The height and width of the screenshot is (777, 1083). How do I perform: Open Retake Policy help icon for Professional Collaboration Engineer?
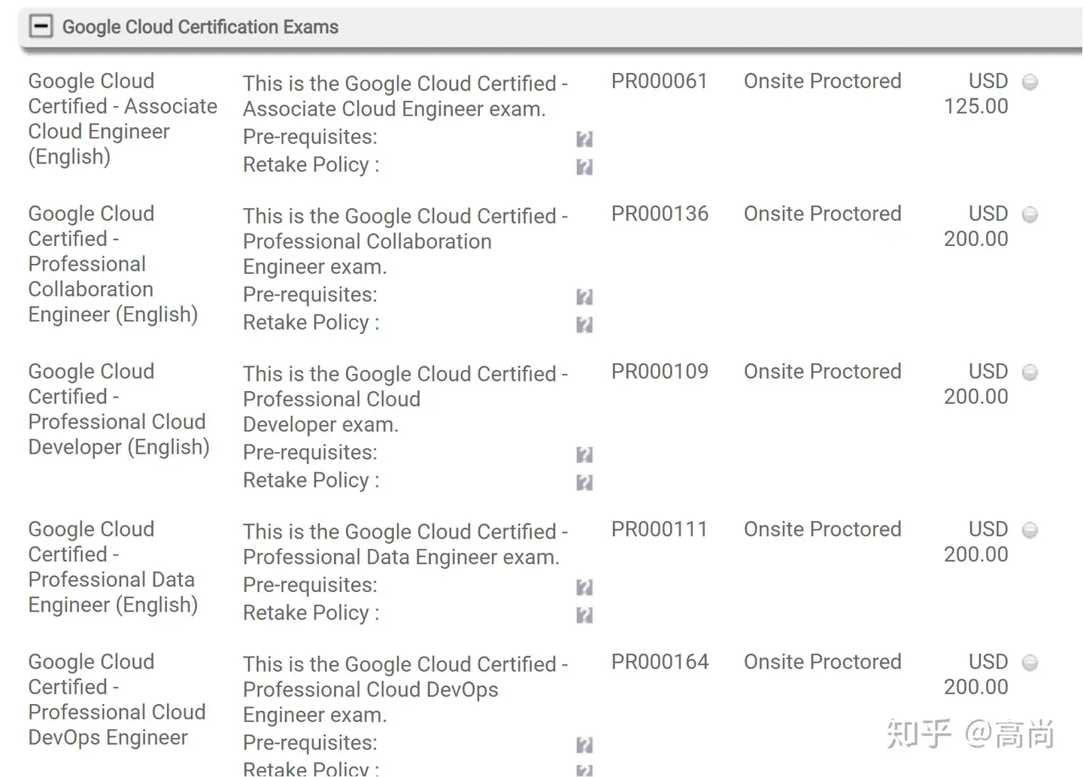point(584,324)
